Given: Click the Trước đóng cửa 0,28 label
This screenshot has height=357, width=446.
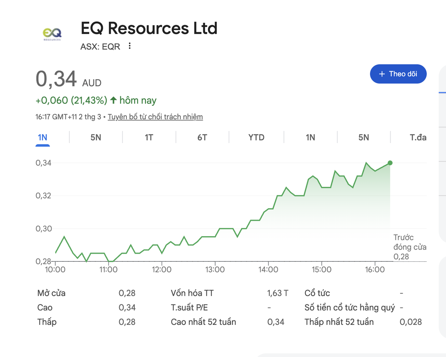Looking at the screenshot, I should pyautogui.click(x=410, y=247).
